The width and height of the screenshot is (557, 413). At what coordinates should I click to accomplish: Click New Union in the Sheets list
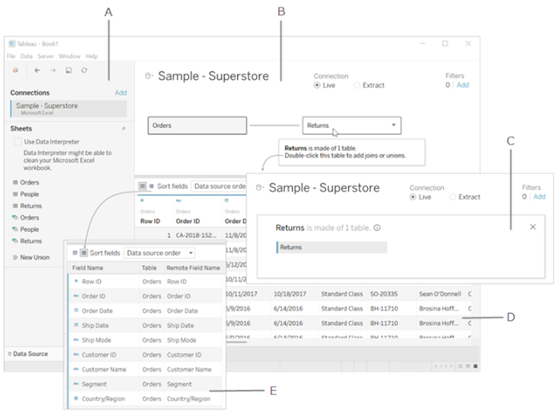click(35, 258)
